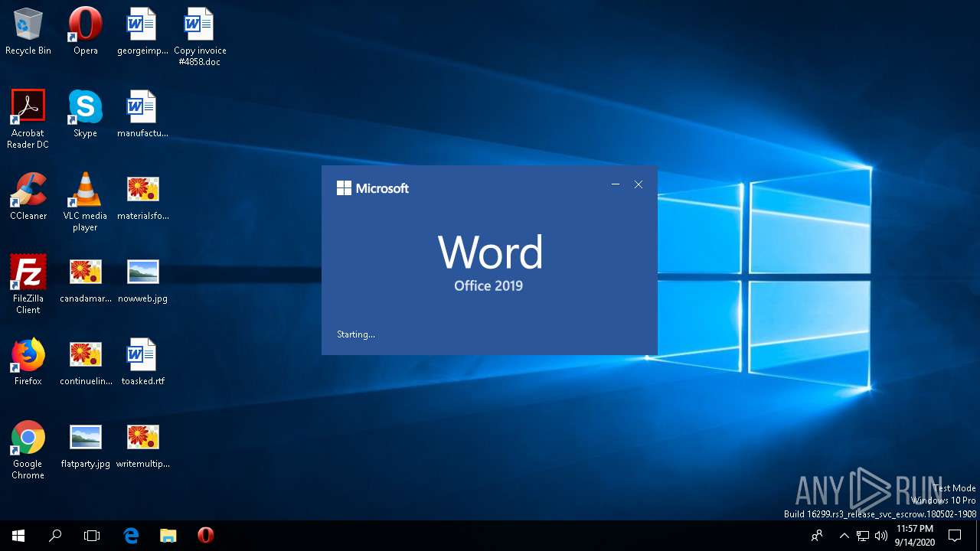
Task: Select the writemultip... image file
Action: [x=142, y=445]
